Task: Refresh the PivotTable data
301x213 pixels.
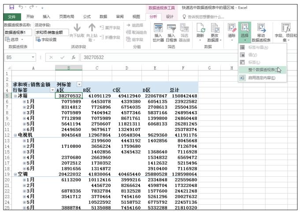Action: point(200,32)
